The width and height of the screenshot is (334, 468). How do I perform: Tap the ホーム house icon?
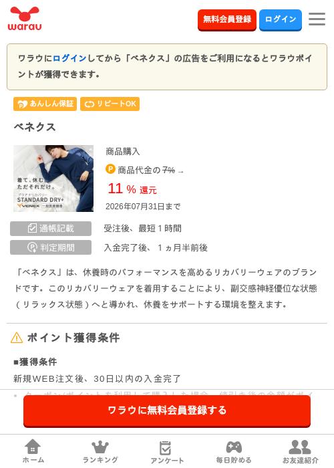click(33, 447)
